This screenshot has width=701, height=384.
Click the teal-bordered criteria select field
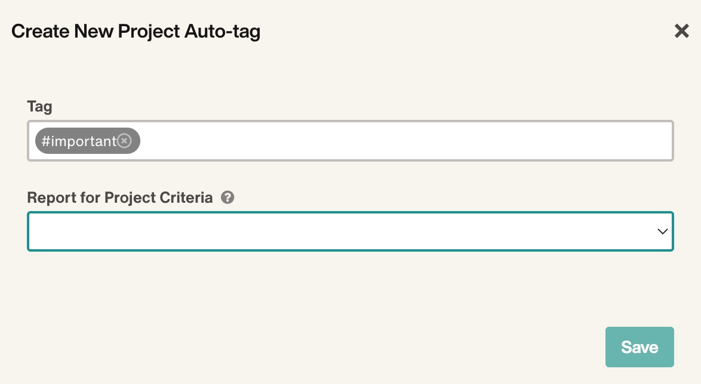click(350, 231)
